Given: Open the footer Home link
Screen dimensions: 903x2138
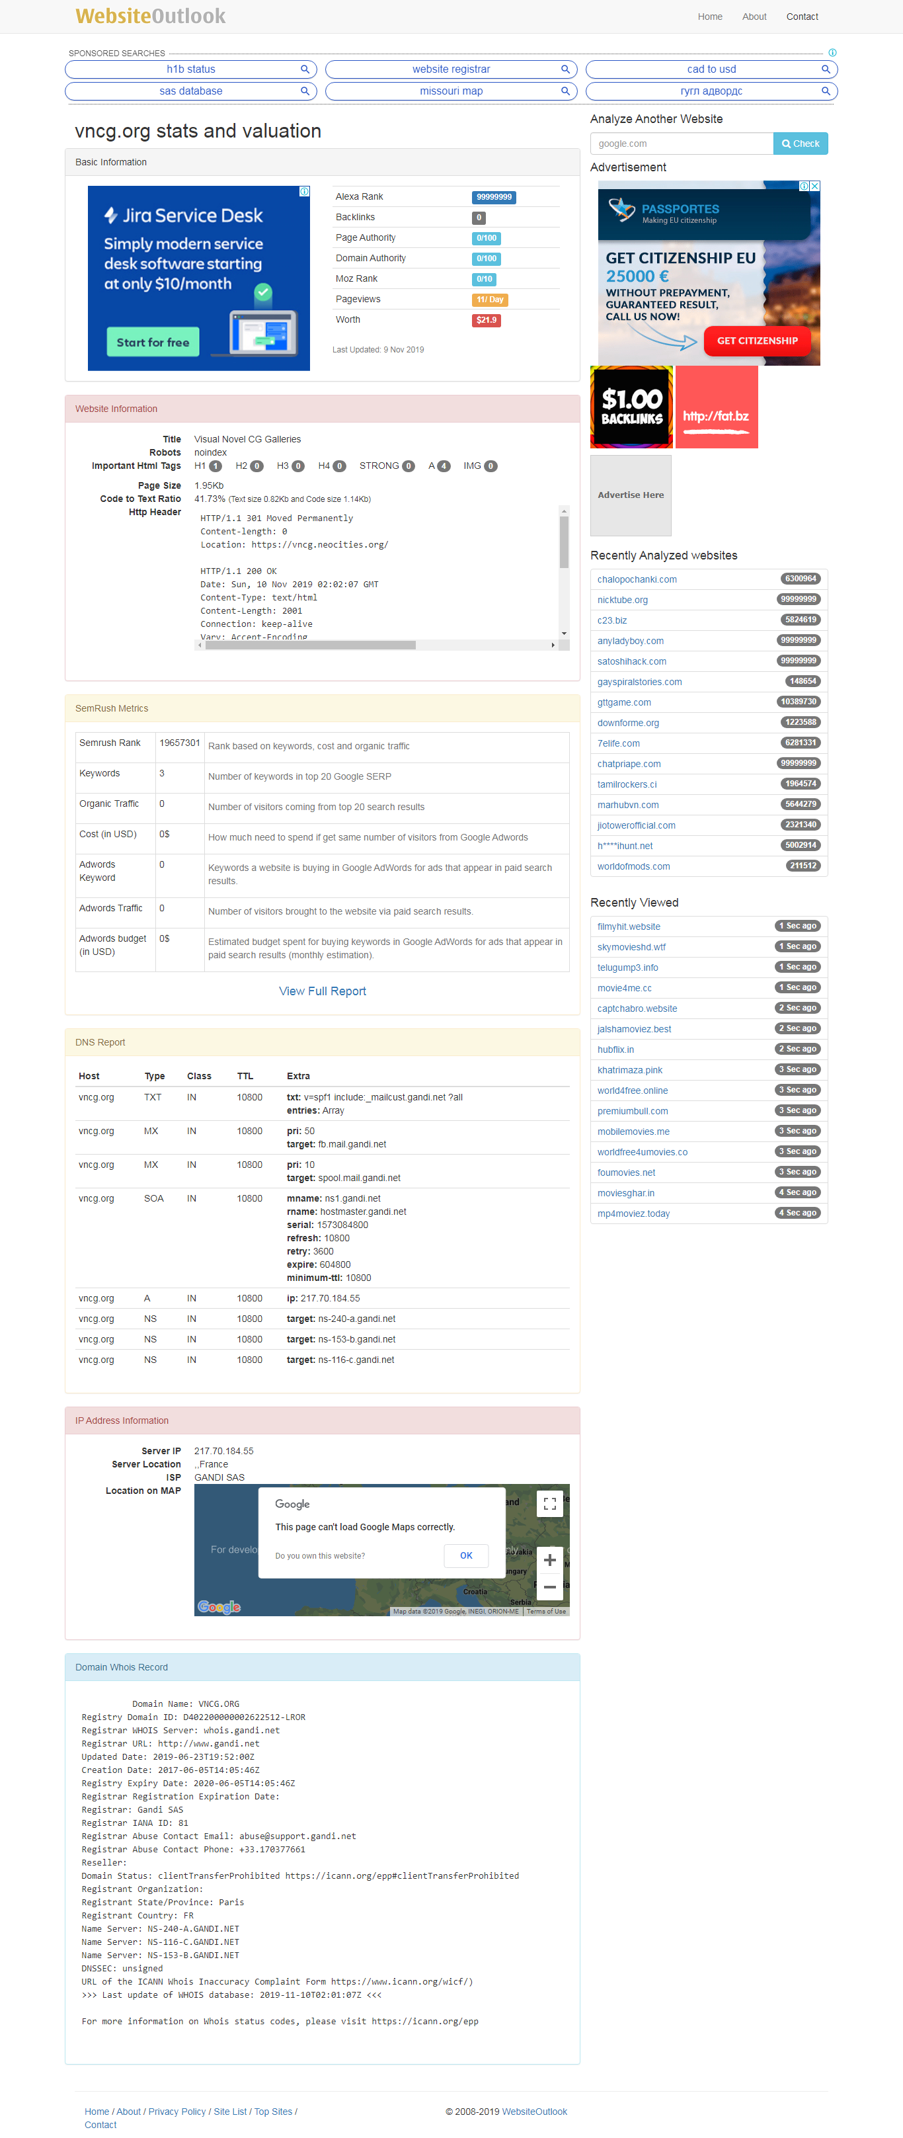Looking at the screenshot, I should [97, 2112].
